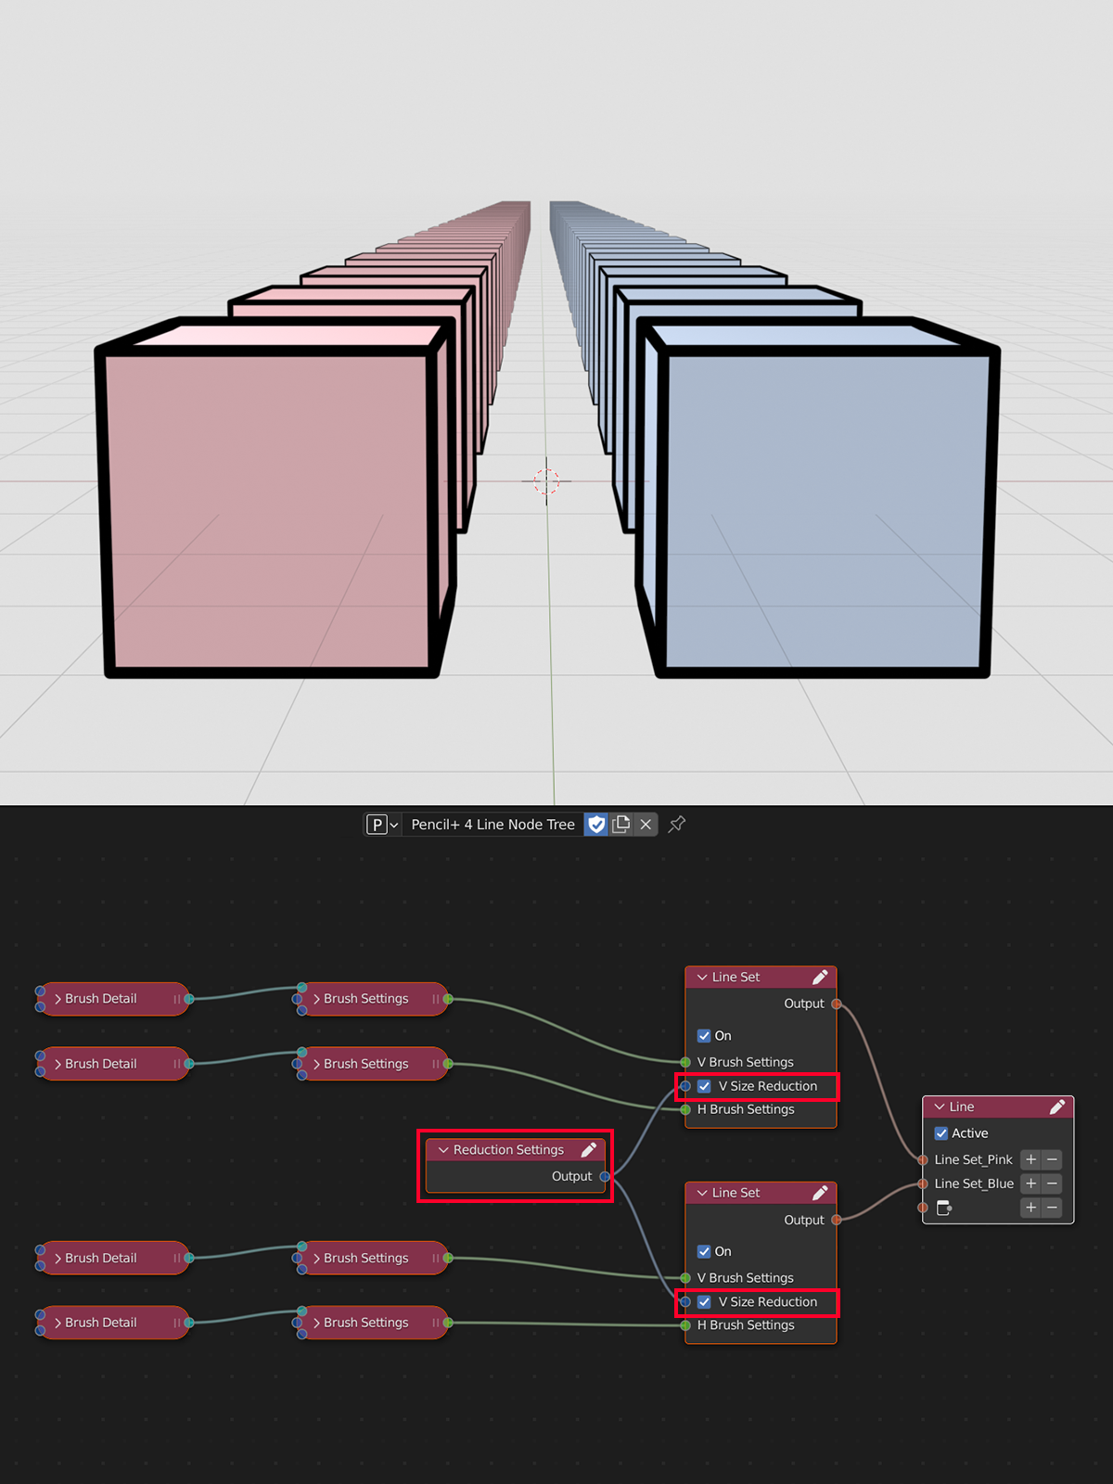
Task: Expand the bottommost Brush Settings node
Action: coord(317,1323)
